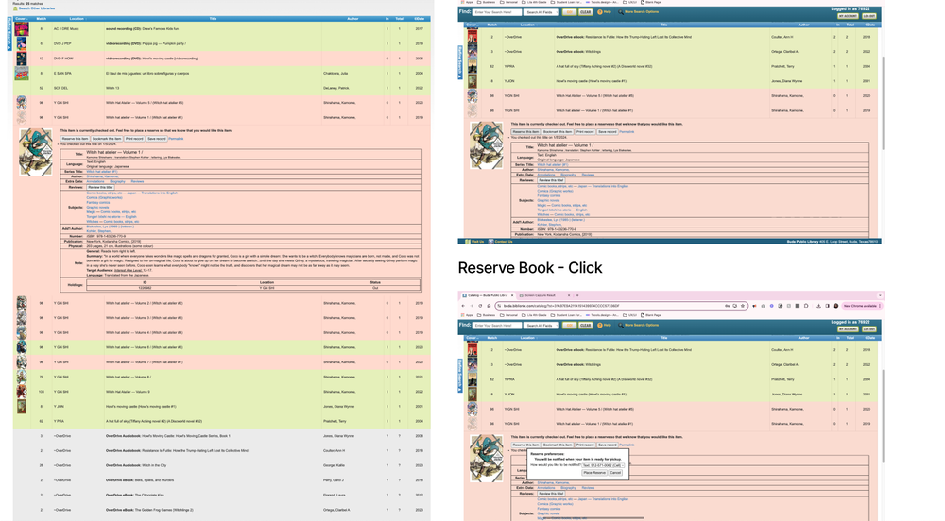This screenshot has height=521, width=945.
Task: Open OverDrive Audiobook Howl's Moving Castle row
Action: point(222,435)
